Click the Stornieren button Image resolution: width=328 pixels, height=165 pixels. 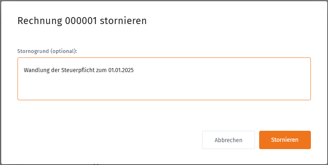point(285,140)
